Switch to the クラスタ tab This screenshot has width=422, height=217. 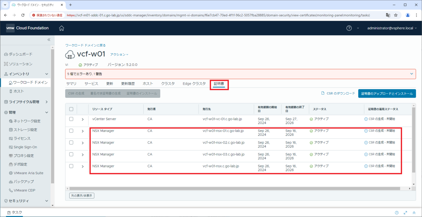[168, 84]
